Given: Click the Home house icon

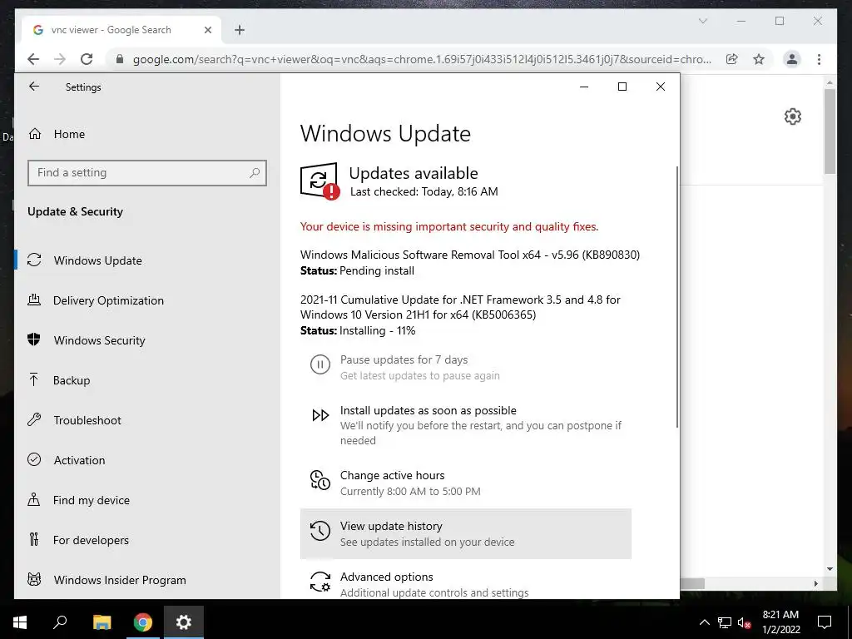Looking at the screenshot, I should click(x=35, y=134).
